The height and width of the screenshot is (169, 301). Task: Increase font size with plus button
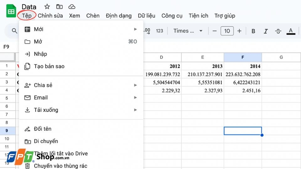tap(239, 31)
